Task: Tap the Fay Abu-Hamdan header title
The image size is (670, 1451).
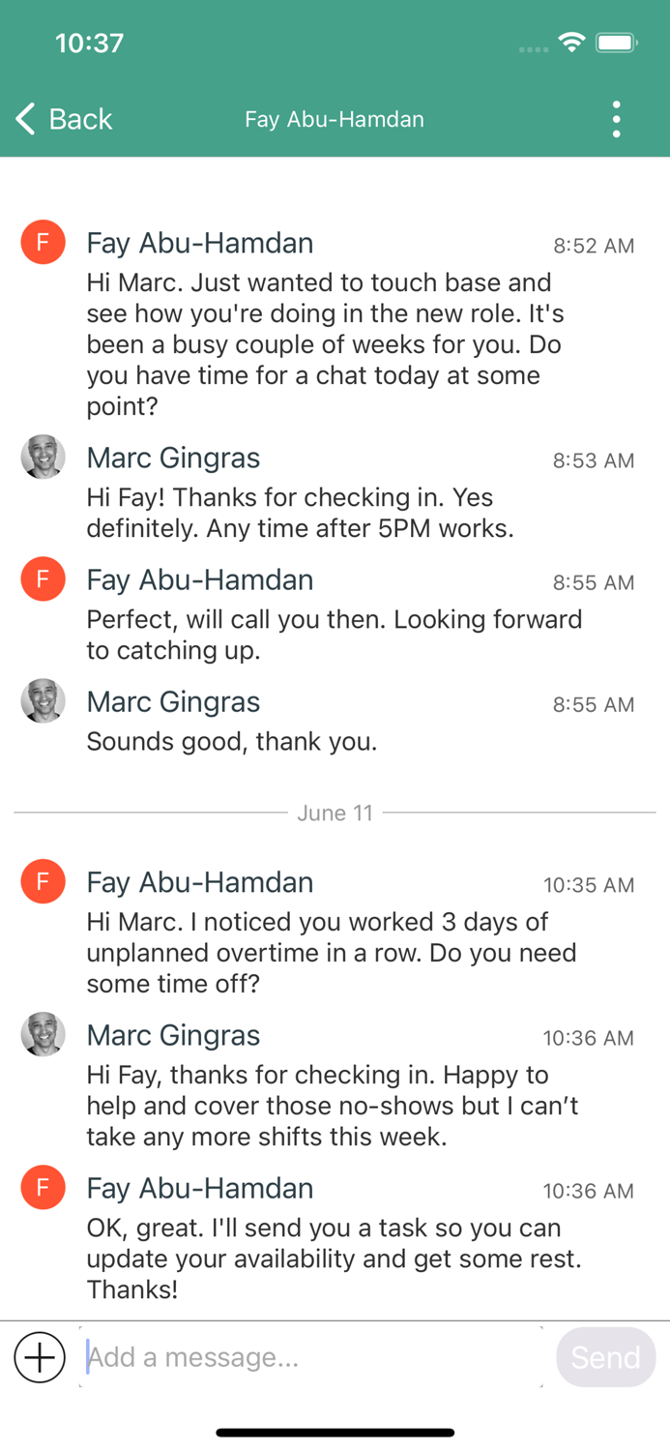Action: [335, 119]
